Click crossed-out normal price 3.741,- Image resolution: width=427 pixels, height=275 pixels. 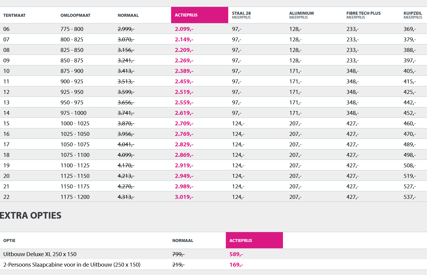tap(126, 113)
